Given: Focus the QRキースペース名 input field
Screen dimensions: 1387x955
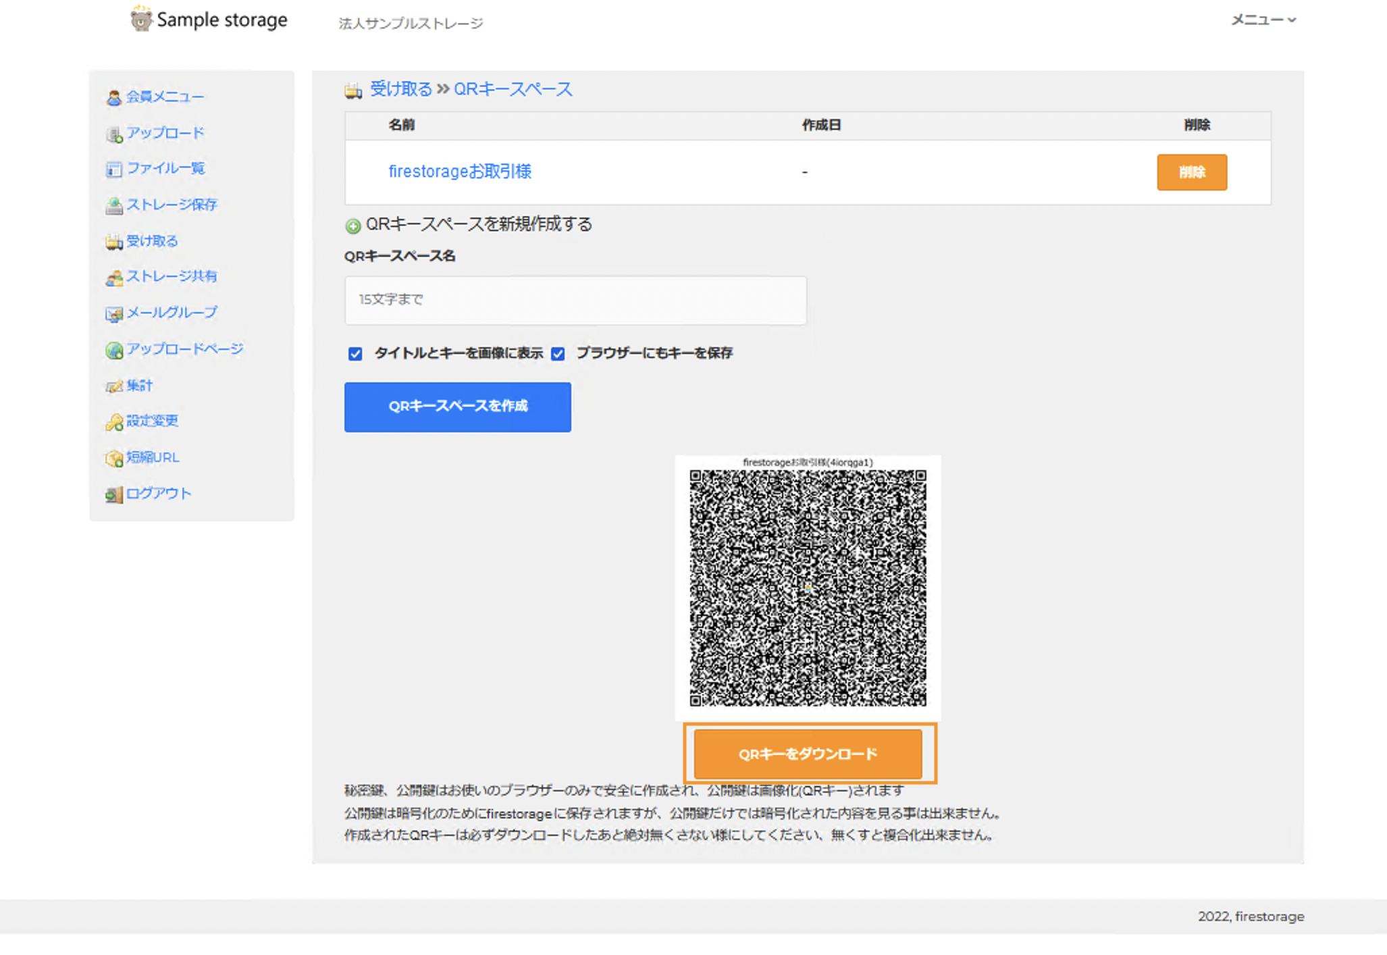Looking at the screenshot, I should [575, 300].
